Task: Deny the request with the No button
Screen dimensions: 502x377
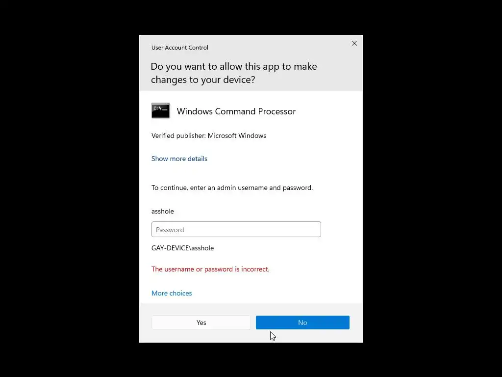Action: 302,323
